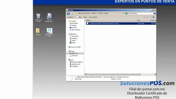Open Escritorio in the navigation pane
Screen dimensions: 176x99
pyautogui.click(x=74, y=28)
